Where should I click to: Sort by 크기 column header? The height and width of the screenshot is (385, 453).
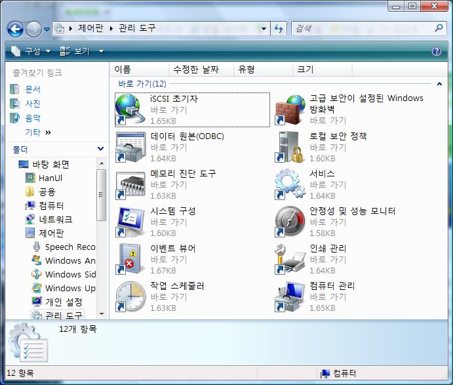323,70
